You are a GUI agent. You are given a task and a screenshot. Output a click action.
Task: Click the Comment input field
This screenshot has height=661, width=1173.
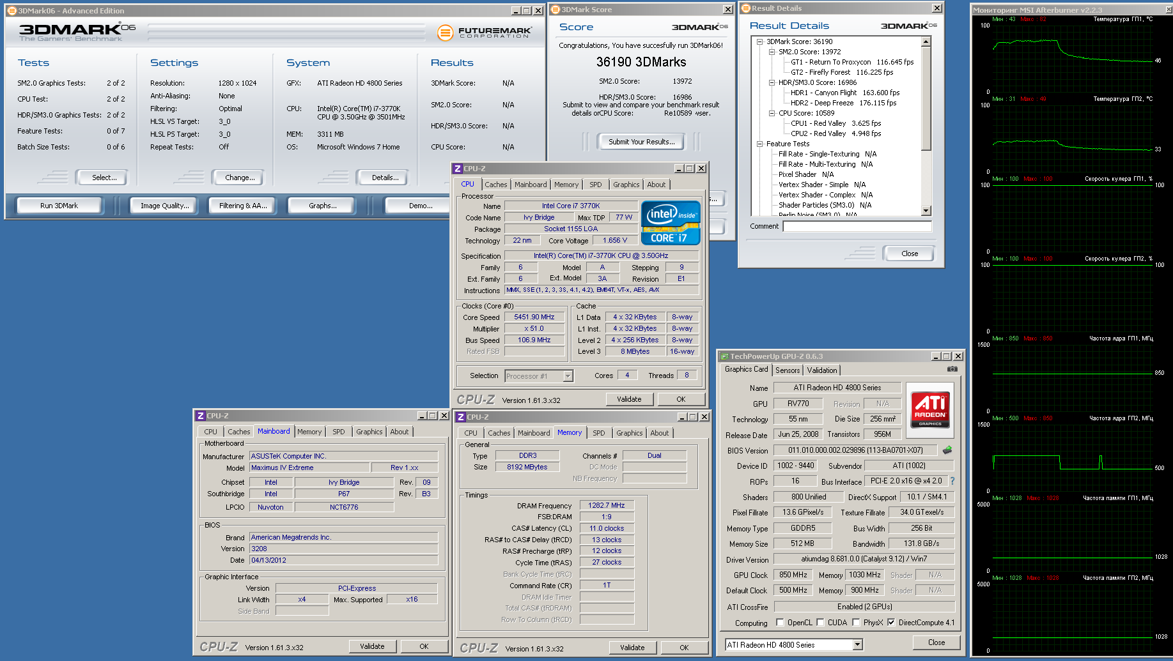(x=857, y=226)
